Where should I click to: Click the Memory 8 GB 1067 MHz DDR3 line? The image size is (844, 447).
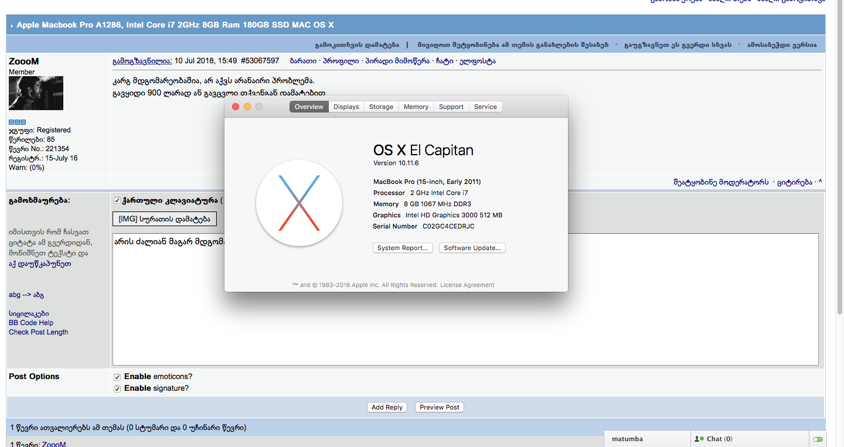pos(422,204)
